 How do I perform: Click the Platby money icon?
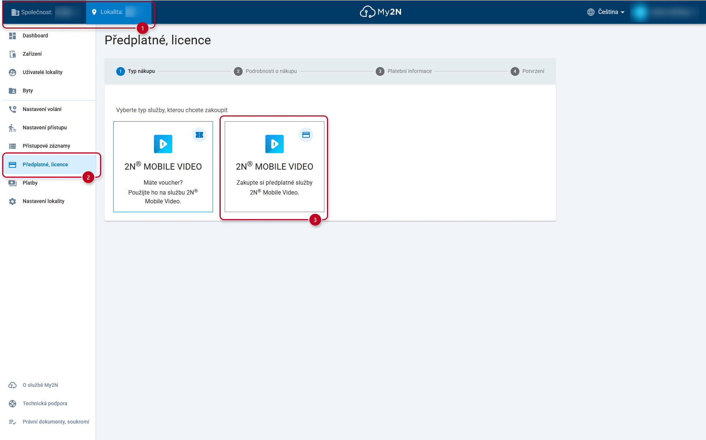pyautogui.click(x=12, y=183)
